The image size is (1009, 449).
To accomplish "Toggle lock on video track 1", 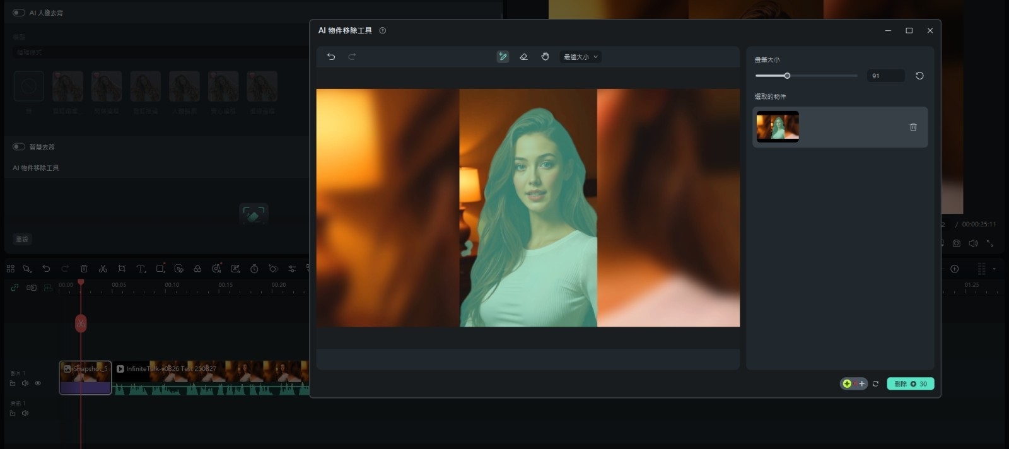I will tap(13, 383).
